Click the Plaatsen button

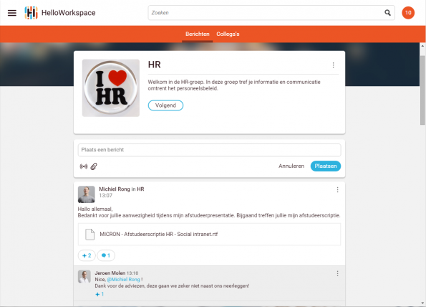326,166
